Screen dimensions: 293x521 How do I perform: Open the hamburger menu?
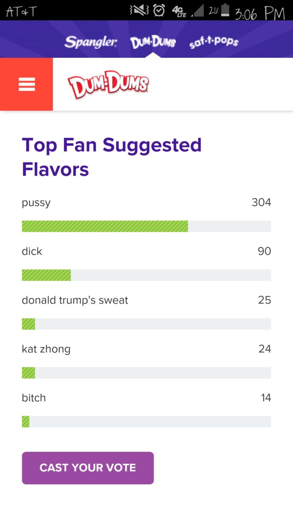click(x=26, y=84)
